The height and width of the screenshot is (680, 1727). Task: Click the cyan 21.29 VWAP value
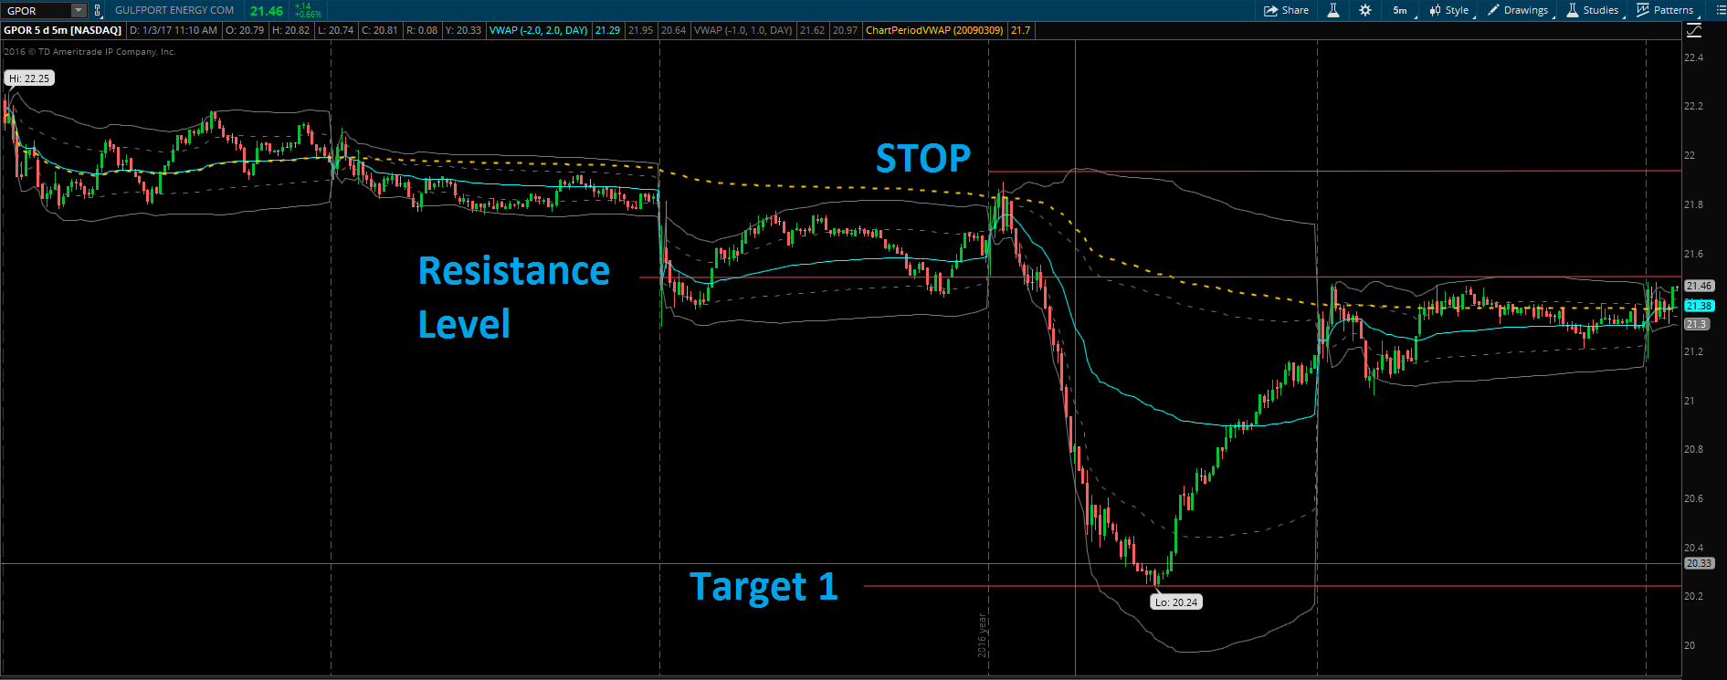(x=607, y=30)
